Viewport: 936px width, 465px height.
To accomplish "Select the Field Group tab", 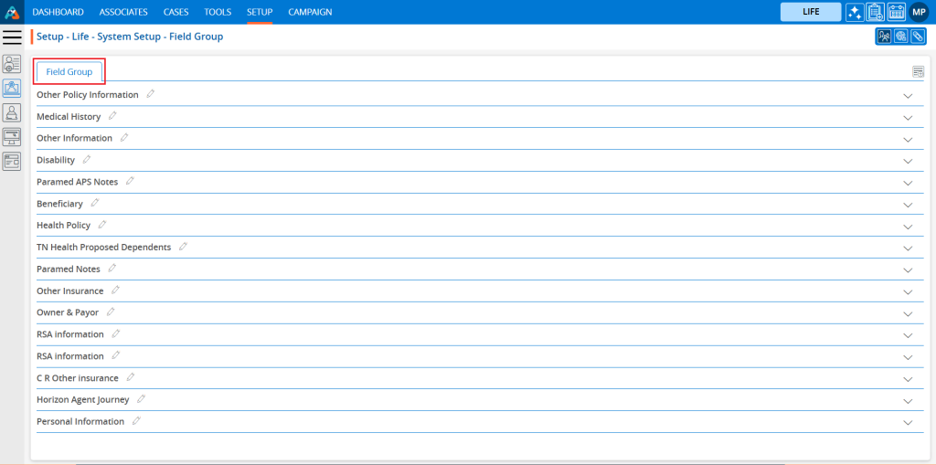I will [x=69, y=72].
